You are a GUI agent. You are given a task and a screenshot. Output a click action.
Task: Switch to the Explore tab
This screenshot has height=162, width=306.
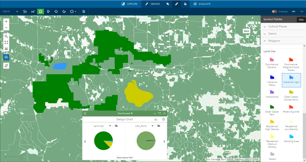click(130, 4)
